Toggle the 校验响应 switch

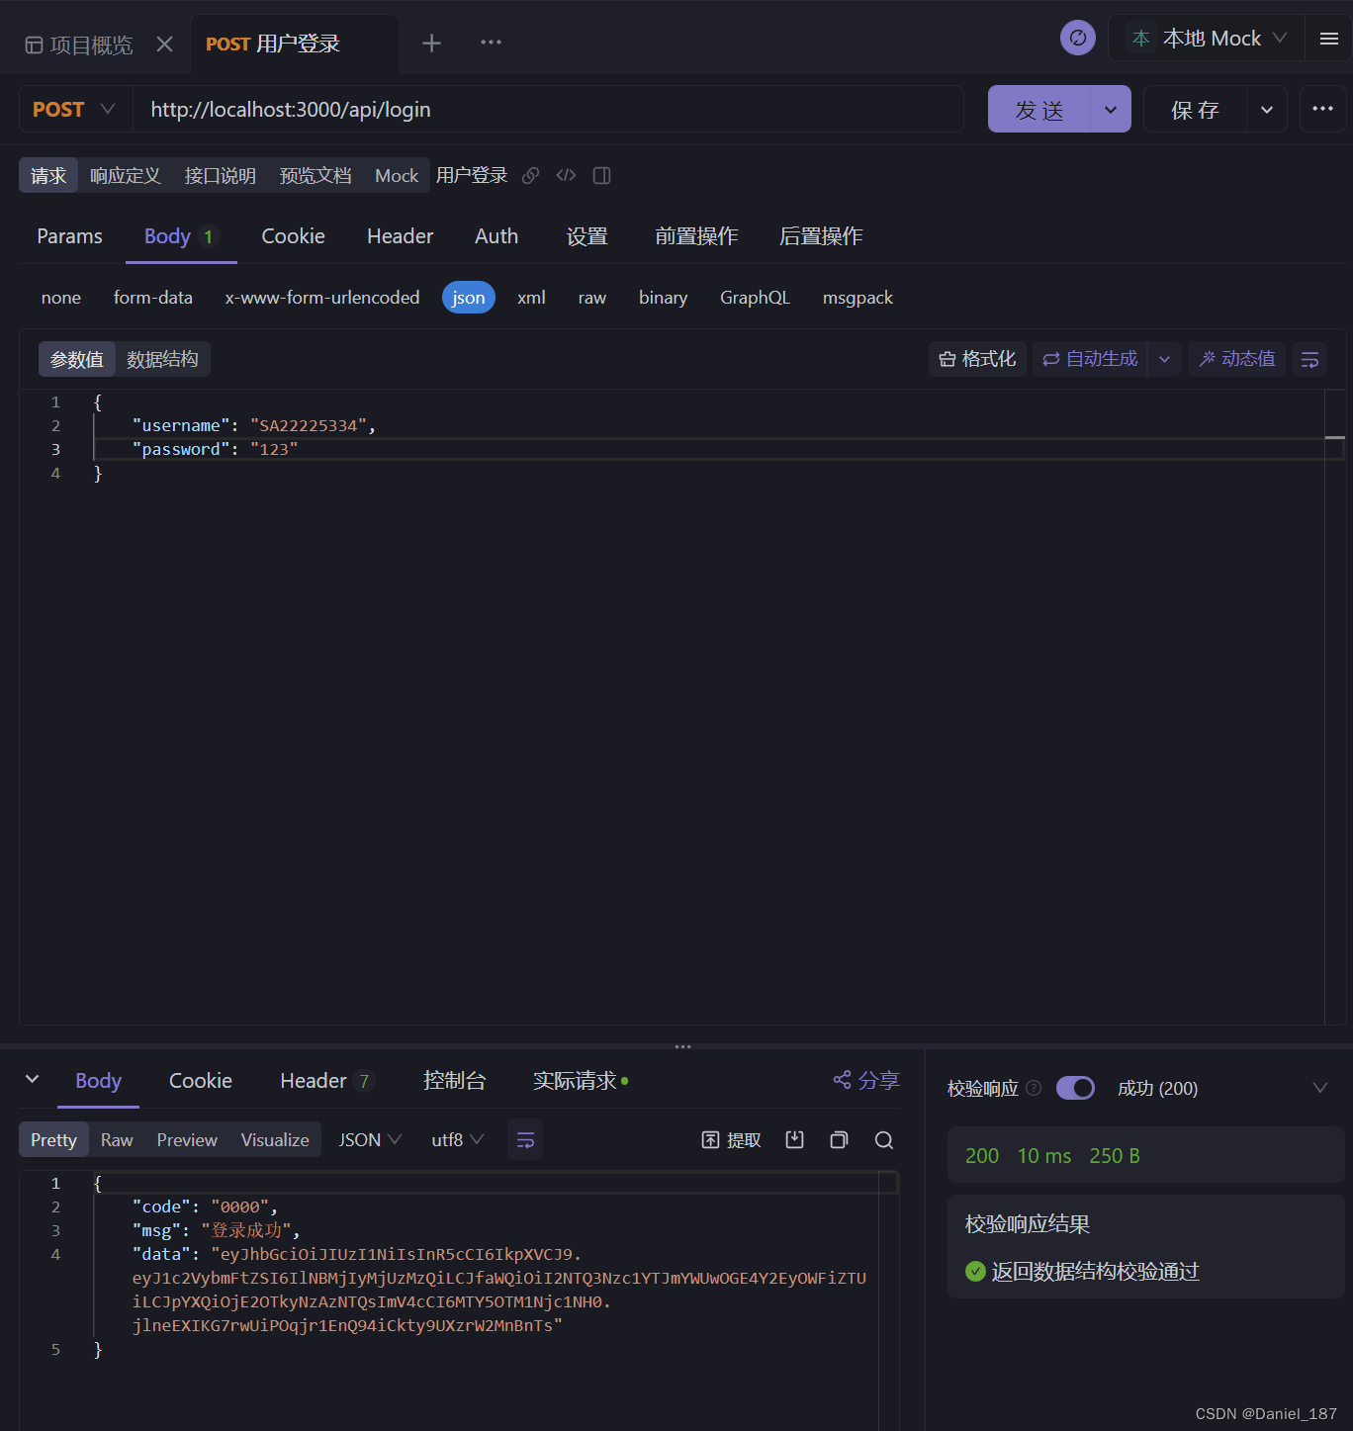[1075, 1088]
